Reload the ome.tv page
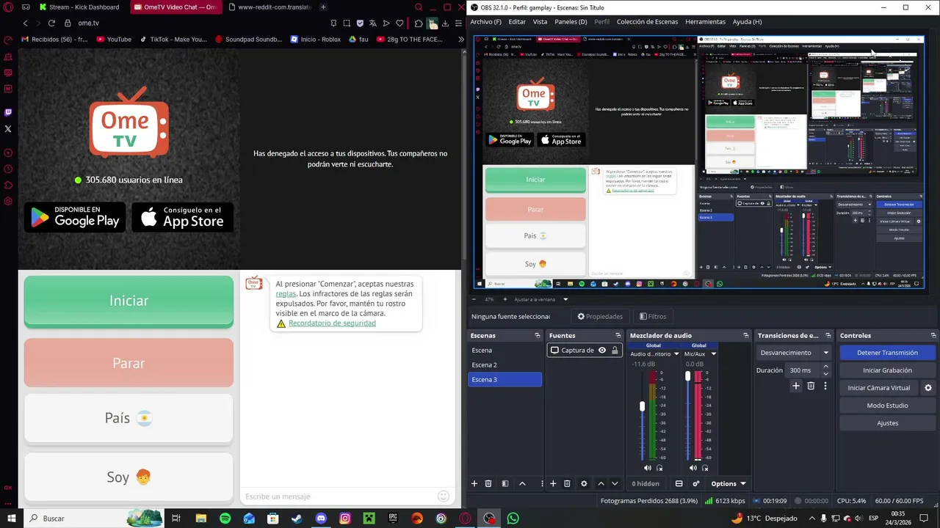 [x=51, y=23]
